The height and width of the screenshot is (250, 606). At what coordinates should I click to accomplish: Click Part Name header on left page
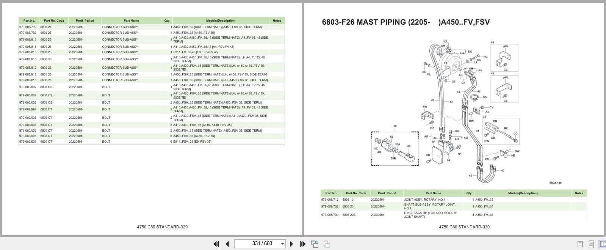coord(131,20)
